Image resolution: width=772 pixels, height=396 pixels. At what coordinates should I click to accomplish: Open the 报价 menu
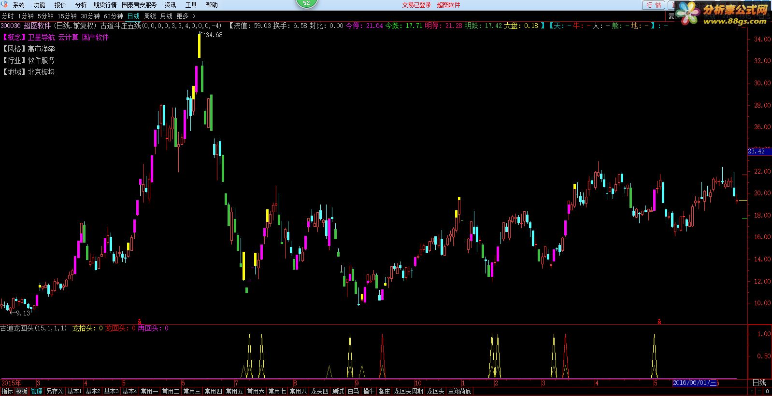click(60, 5)
